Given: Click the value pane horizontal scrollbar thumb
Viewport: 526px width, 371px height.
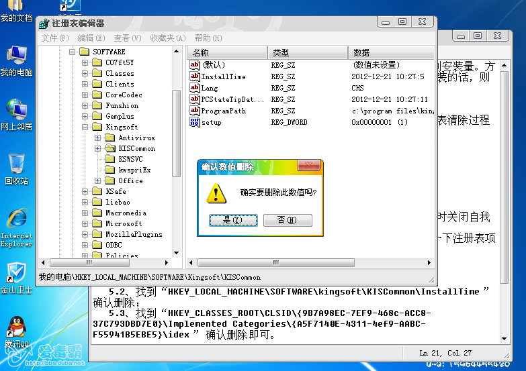Looking at the screenshot, I should coord(275,262).
